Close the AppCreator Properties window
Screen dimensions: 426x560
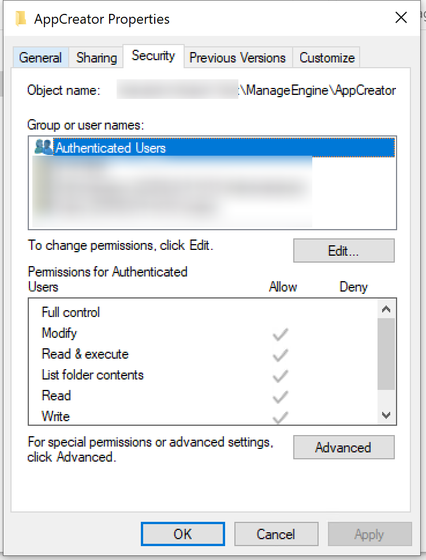(x=401, y=18)
